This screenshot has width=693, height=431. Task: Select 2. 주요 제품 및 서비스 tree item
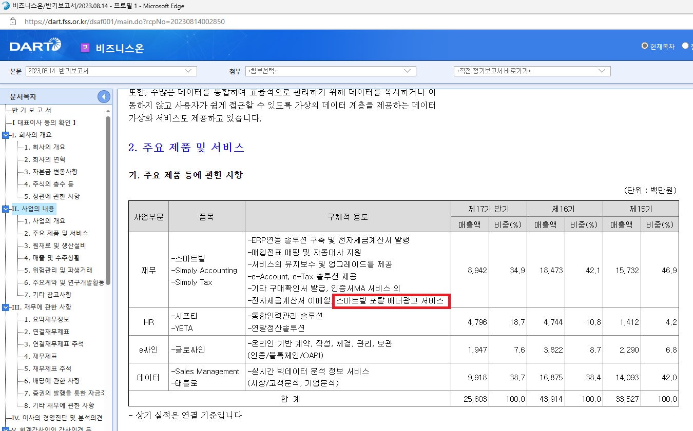click(56, 233)
